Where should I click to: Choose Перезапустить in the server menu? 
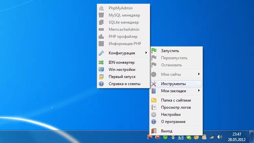pyautogui.click(x=176, y=58)
